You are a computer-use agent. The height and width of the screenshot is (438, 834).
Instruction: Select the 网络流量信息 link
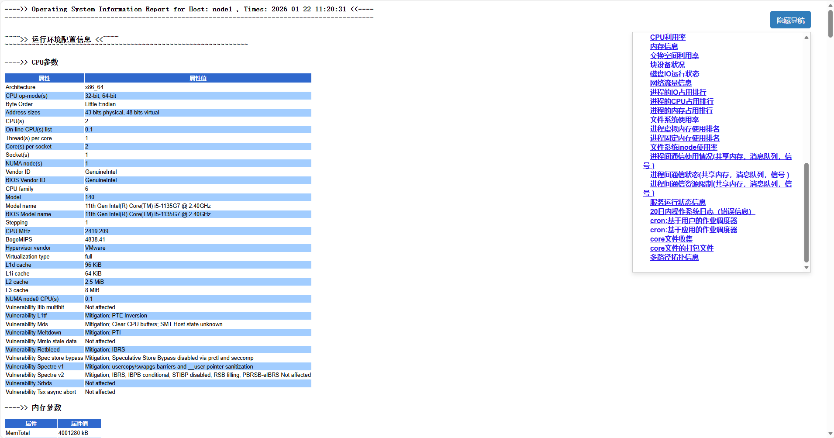pos(671,83)
